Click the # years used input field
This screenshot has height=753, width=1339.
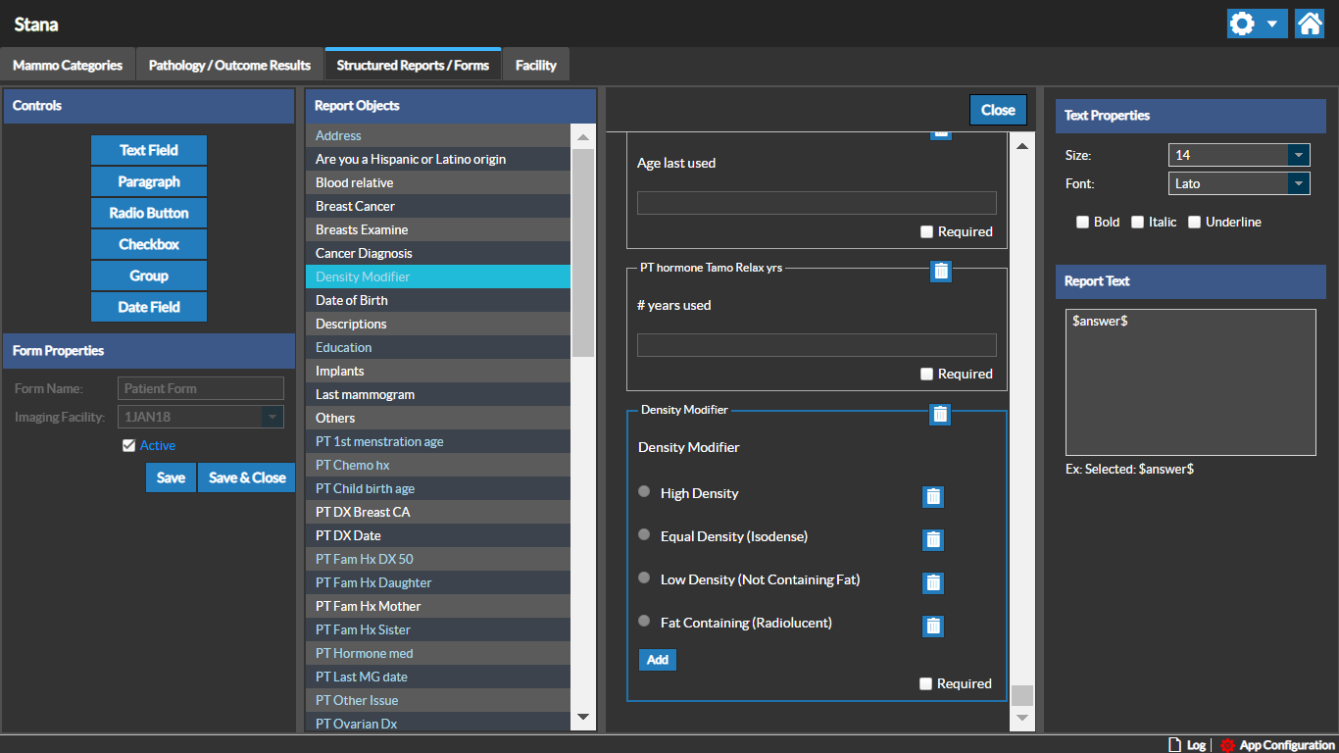click(x=817, y=345)
